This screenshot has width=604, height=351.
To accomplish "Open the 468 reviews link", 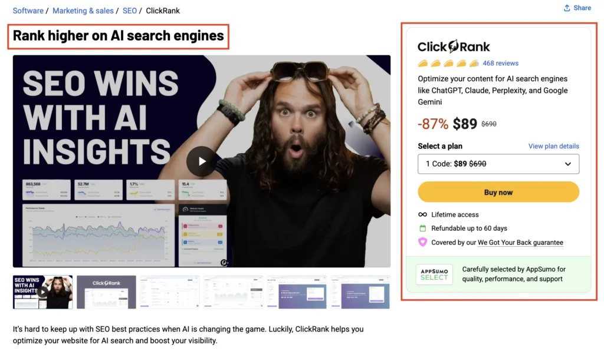I will (x=500, y=63).
